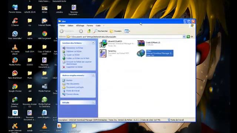Select the Internet Download desktop shortcut
This screenshot has height=133, width=237.
pos(15,102)
